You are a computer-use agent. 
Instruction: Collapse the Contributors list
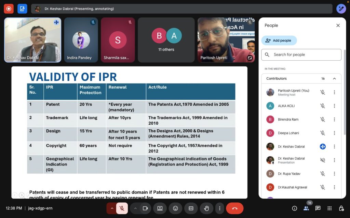pyautogui.click(x=334, y=79)
